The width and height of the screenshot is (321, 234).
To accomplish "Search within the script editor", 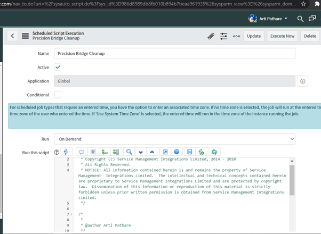I will 129,152.
